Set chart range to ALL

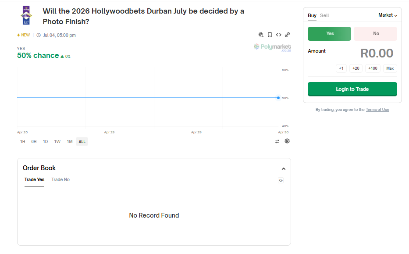point(82,142)
